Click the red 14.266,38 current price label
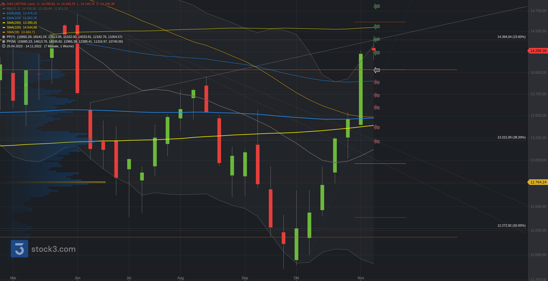This screenshot has width=548, height=281. coord(538,51)
